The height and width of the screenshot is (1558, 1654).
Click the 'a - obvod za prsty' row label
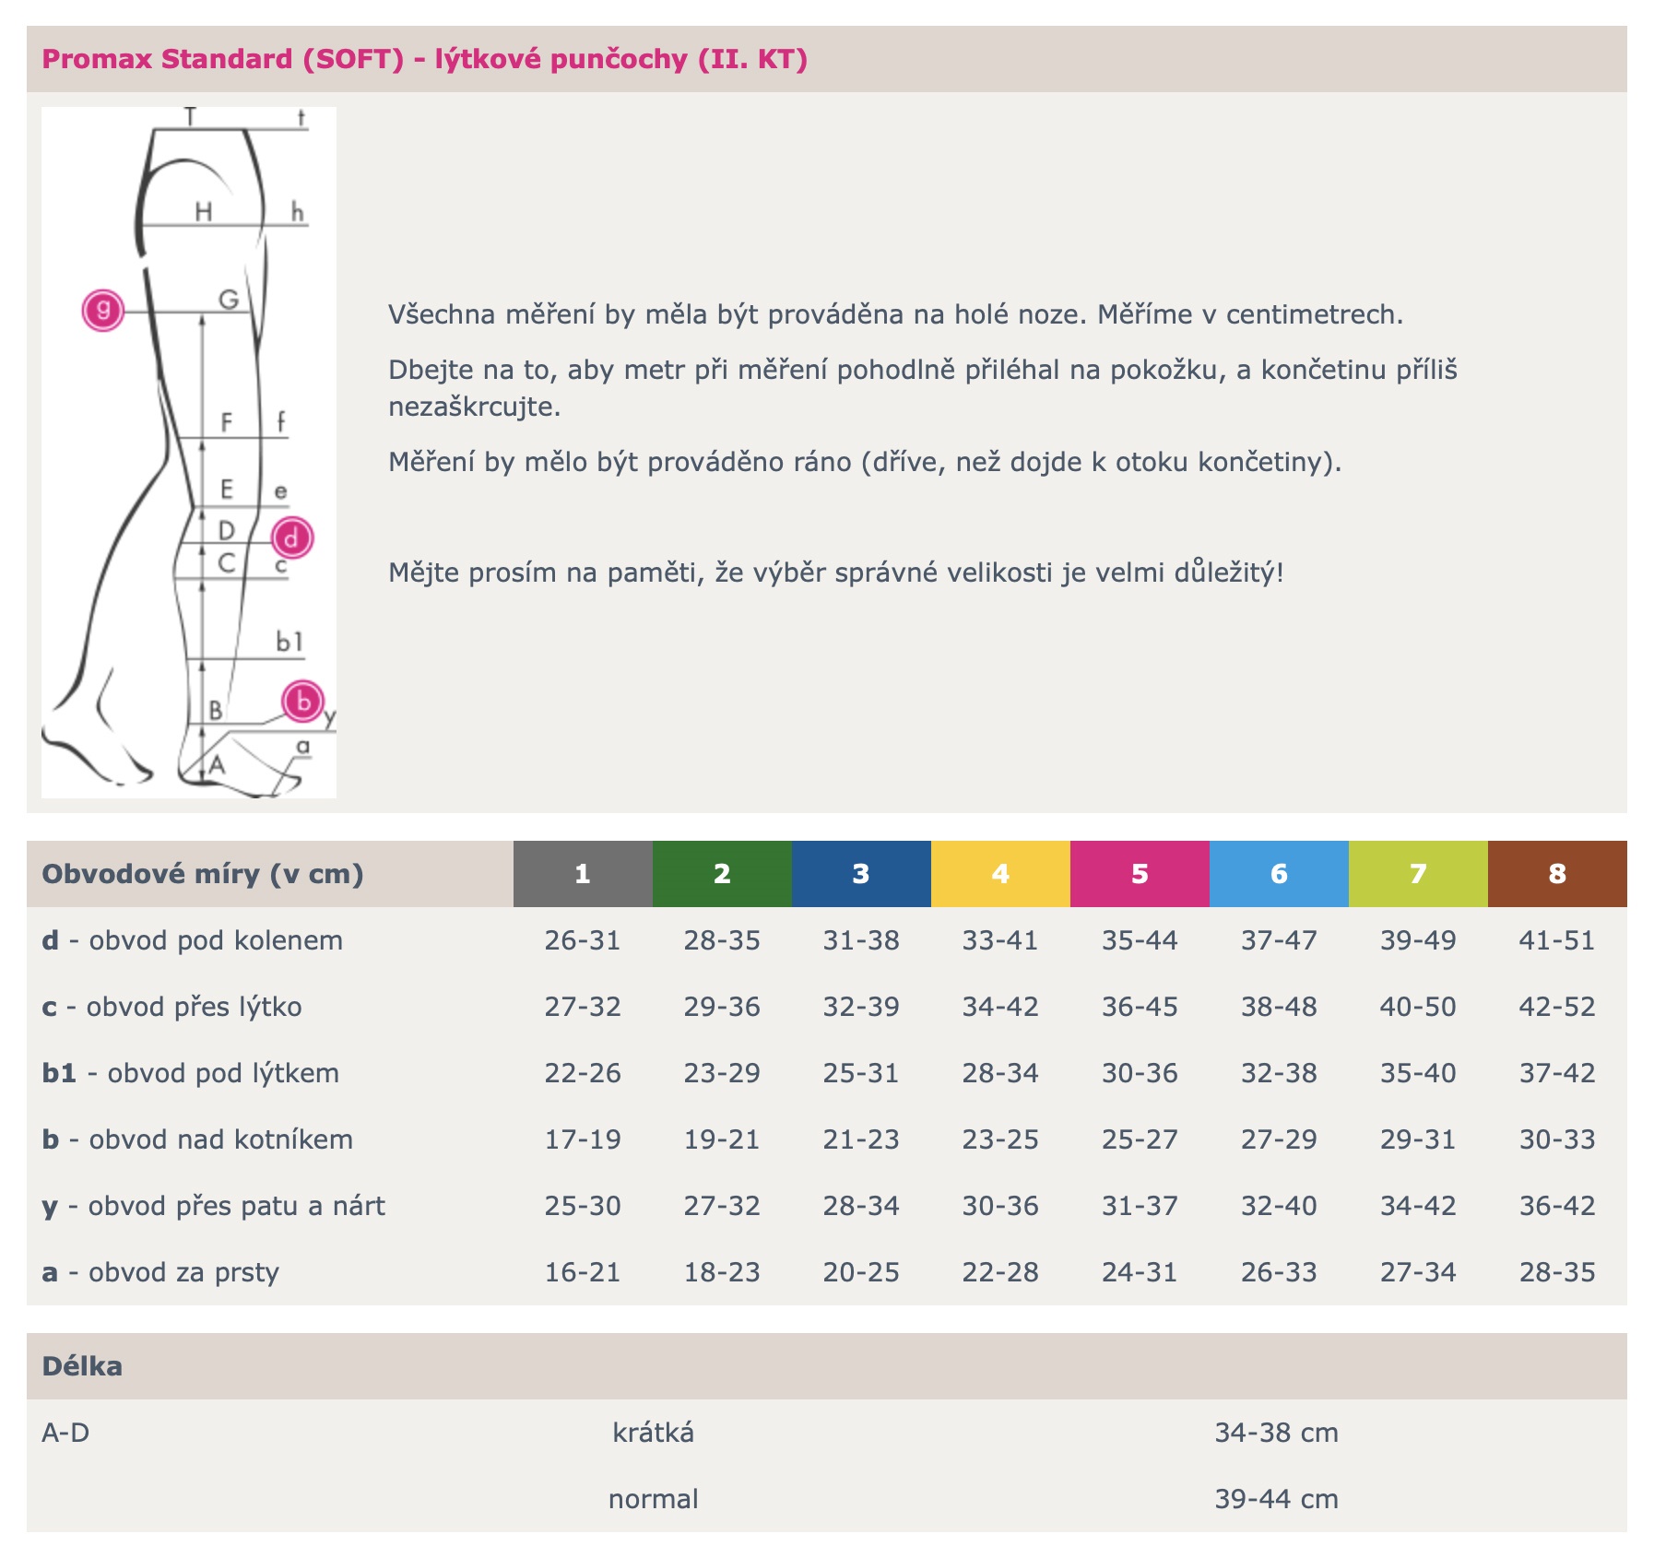(160, 1272)
